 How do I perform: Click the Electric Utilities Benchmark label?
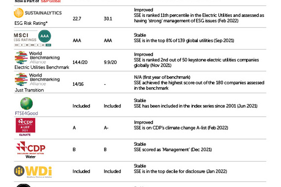[x=42, y=67]
